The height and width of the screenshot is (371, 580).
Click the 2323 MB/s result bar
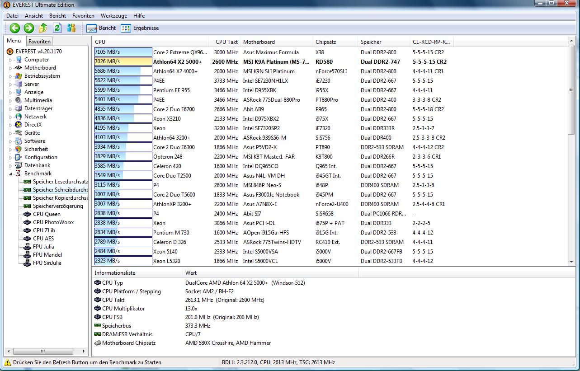pos(123,261)
